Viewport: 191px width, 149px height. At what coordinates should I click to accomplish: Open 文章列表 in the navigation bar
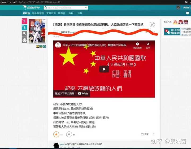(x=51, y=13)
